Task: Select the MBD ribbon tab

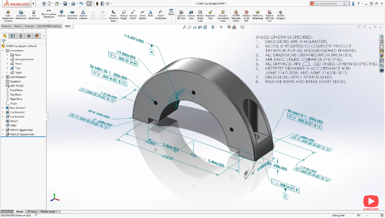Action: pyautogui.click(x=68, y=26)
